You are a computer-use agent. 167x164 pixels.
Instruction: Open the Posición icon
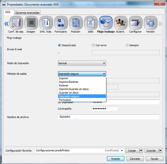tap(76, 23)
